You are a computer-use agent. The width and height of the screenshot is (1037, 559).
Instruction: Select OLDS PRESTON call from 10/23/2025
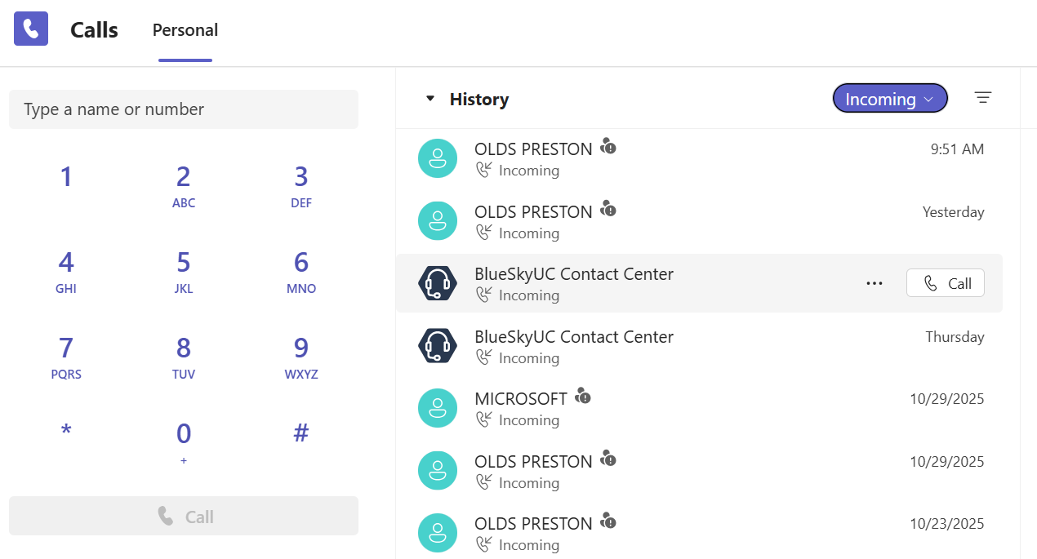(x=535, y=532)
